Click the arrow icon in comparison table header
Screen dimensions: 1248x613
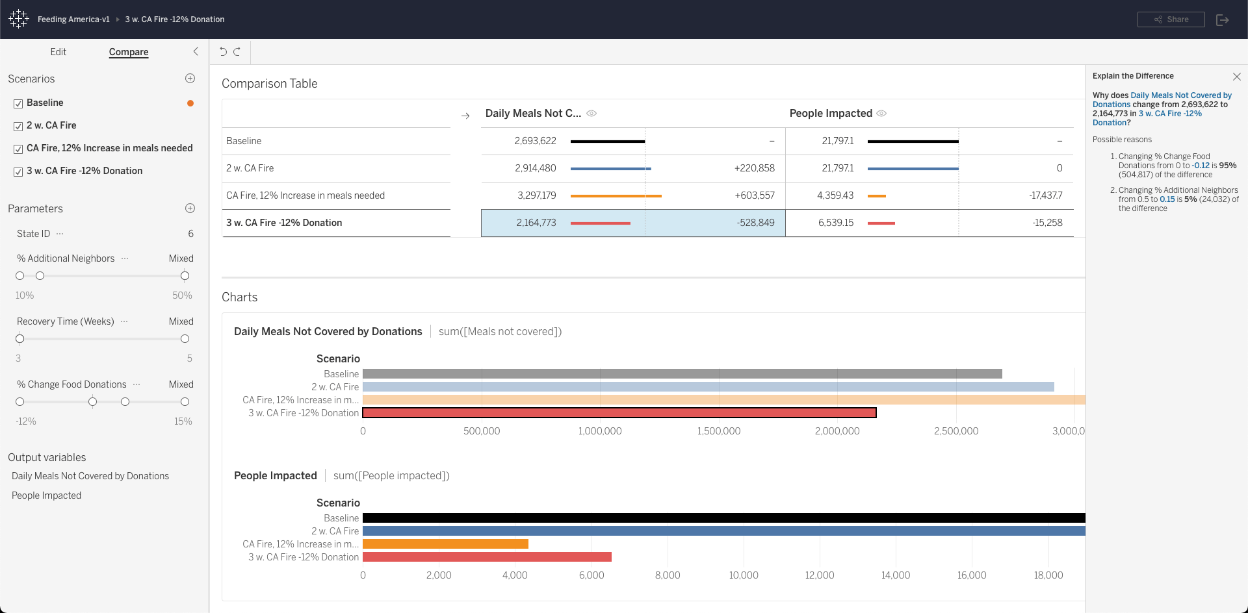(x=465, y=116)
